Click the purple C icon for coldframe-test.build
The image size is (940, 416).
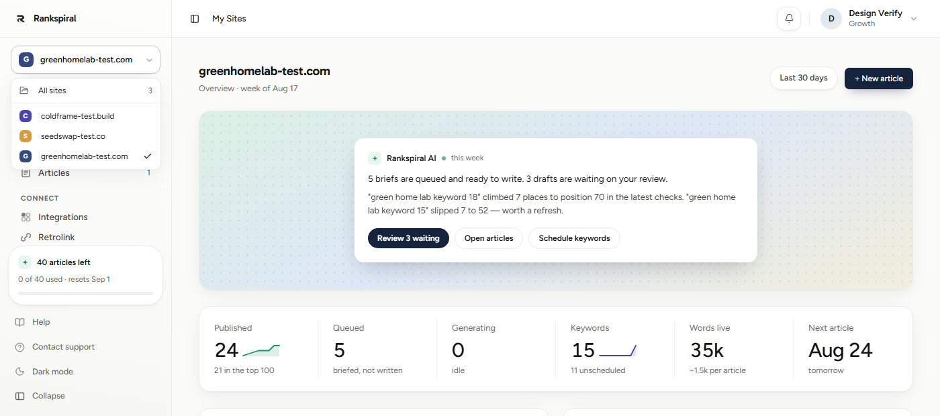(26, 116)
